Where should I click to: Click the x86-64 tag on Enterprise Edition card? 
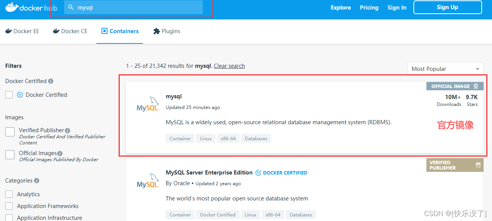pyautogui.click(x=273, y=215)
